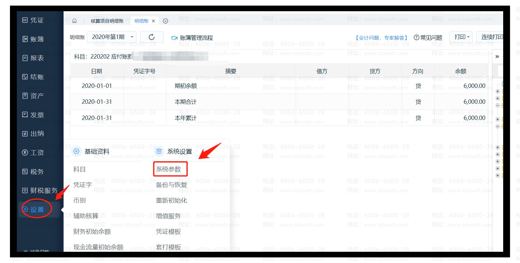Open 账簿管理流程 video guide
This screenshot has height=263, width=520.
pyautogui.click(x=192, y=38)
